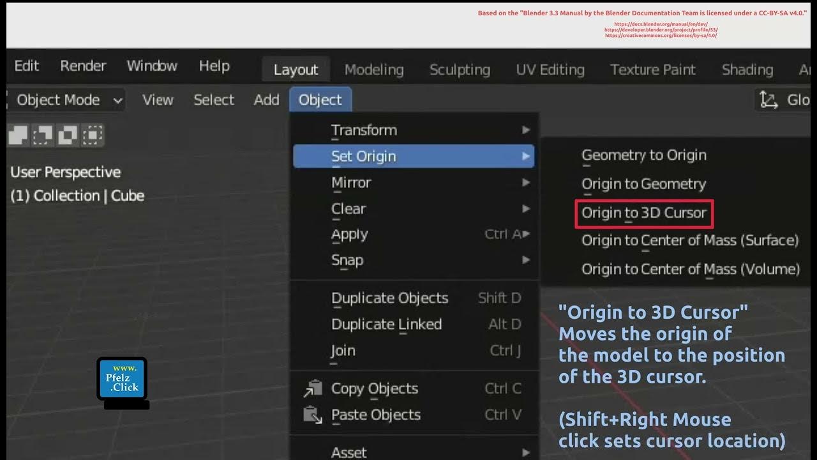Click the docs.blender.org manual link
Viewport: 817px width, 460px height.
click(x=661, y=24)
